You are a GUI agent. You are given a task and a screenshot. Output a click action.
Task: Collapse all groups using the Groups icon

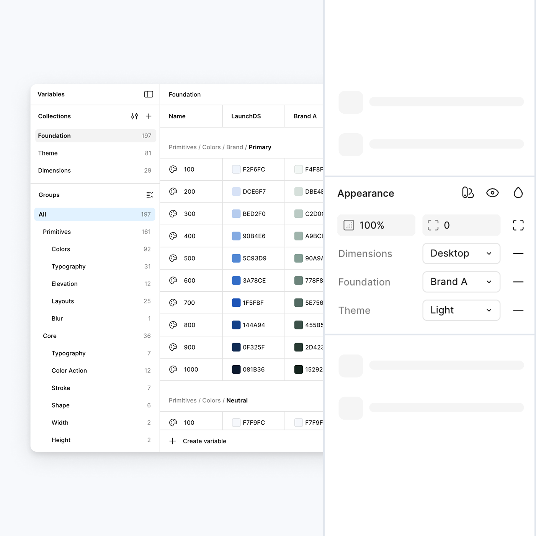tap(150, 195)
